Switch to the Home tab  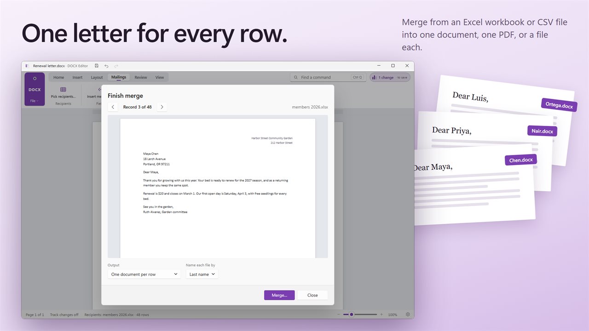pyautogui.click(x=58, y=77)
